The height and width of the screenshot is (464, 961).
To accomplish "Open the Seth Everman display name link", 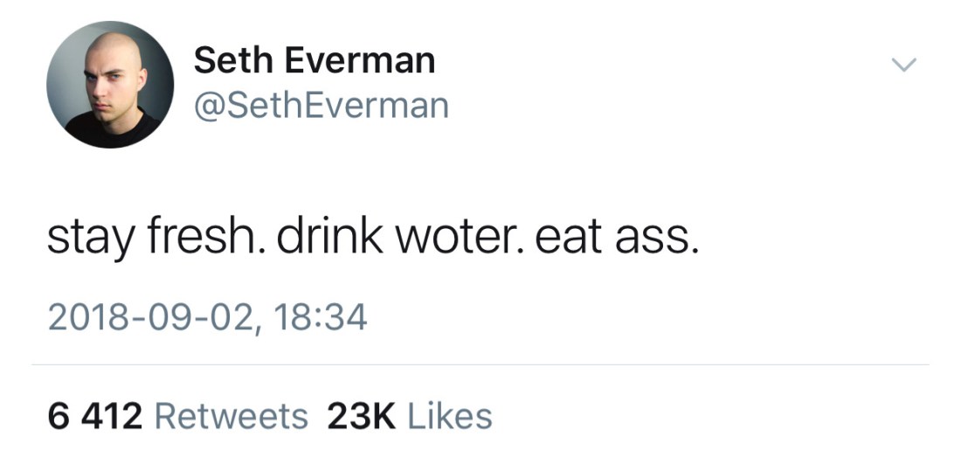I will [x=314, y=60].
